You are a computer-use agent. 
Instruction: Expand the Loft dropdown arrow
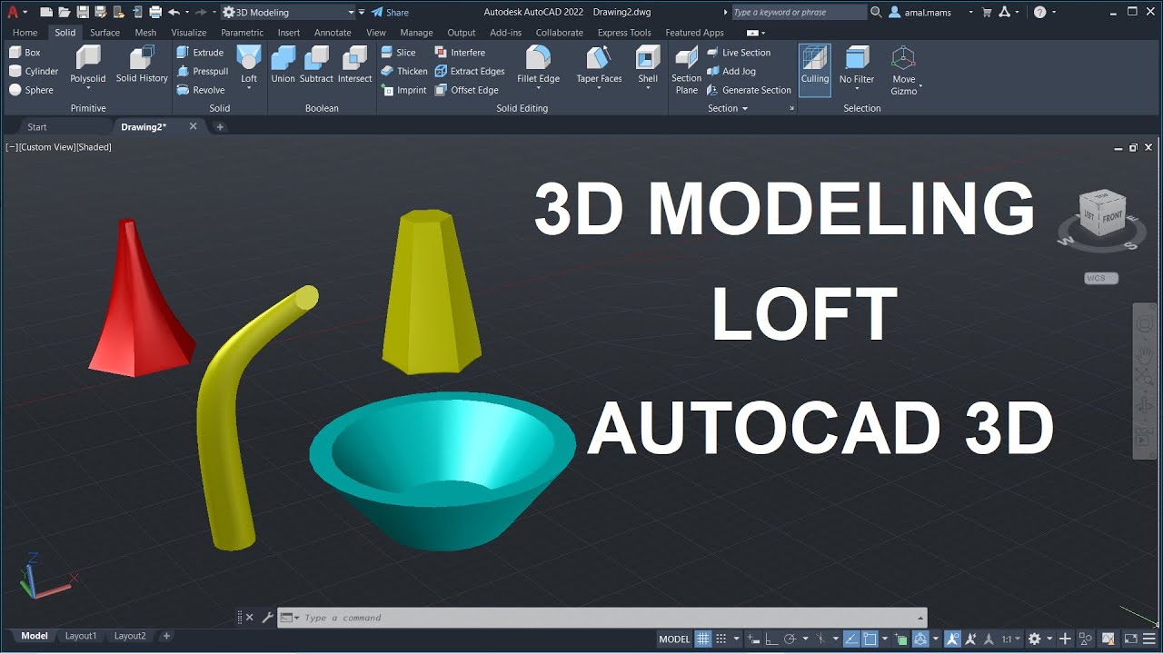pos(249,89)
